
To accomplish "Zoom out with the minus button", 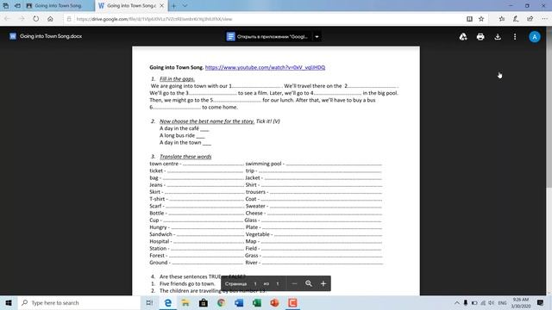I will click(294, 283).
